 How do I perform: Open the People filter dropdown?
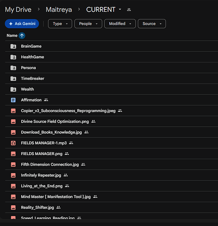point(88,24)
